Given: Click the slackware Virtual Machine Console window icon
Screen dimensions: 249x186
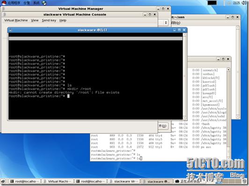Looking at the screenshot, I should pyautogui.click(x=5, y=14).
